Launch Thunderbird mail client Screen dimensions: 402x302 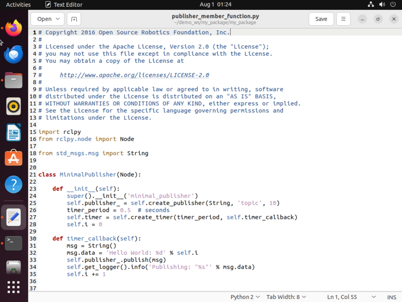point(13,55)
